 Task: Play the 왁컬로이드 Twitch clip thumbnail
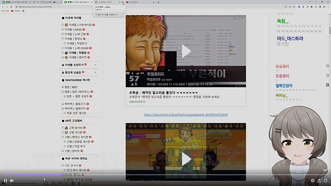(186, 51)
